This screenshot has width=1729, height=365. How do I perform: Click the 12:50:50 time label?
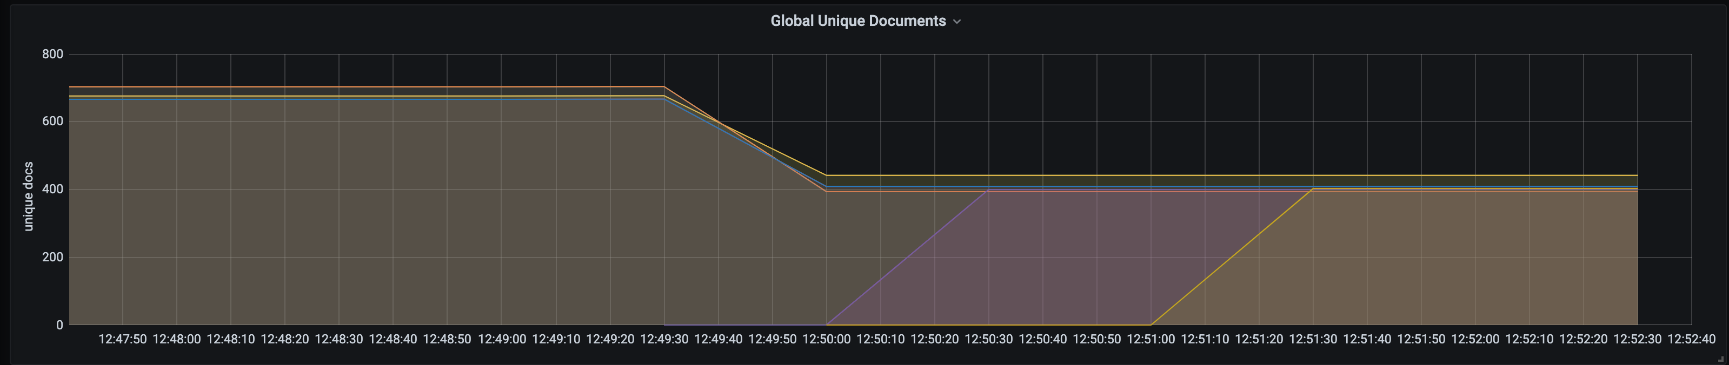1097,340
